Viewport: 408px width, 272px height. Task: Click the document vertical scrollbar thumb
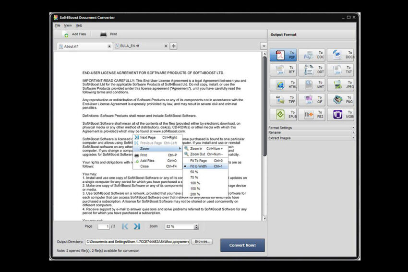pyautogui.click(x=264, y=106)
